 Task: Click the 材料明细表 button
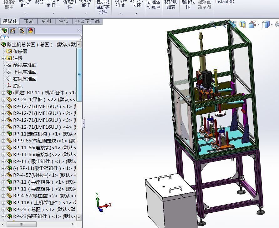point(171,5)
